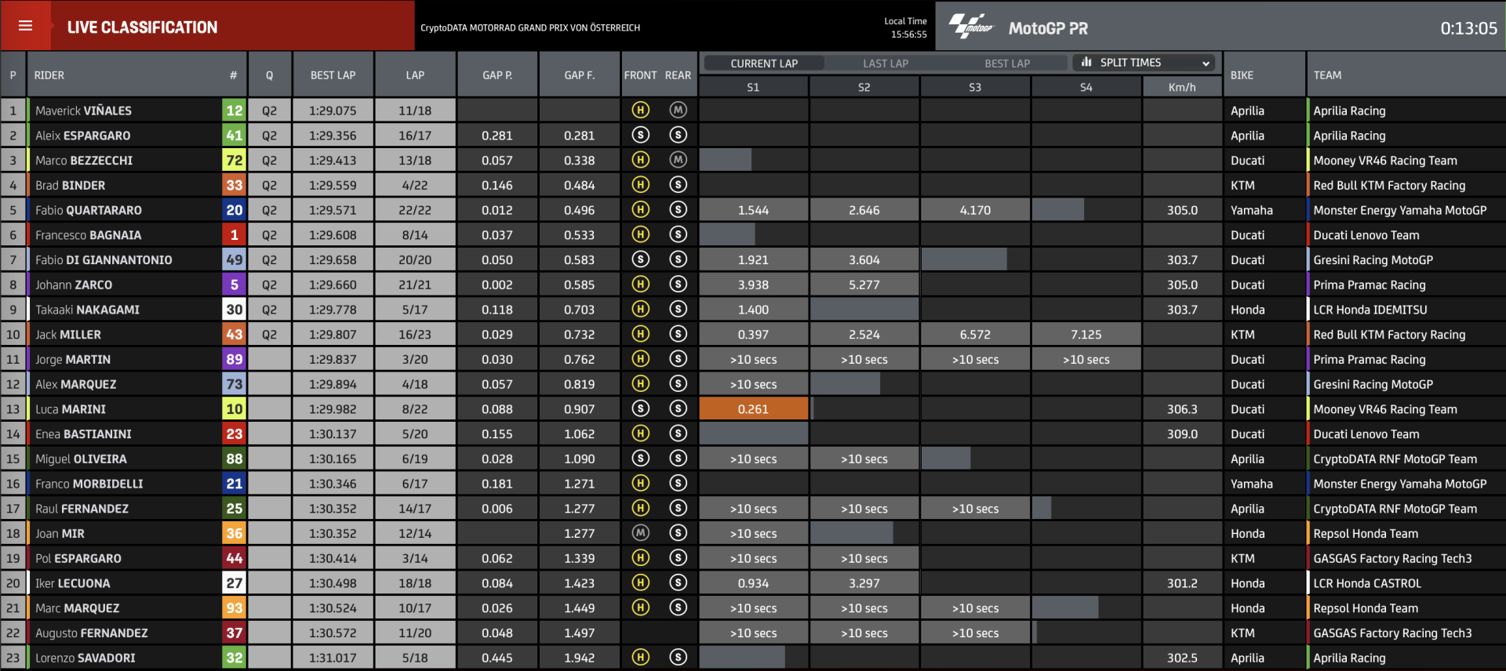Click Binder front tyre H icon

(x=640, y=185)
